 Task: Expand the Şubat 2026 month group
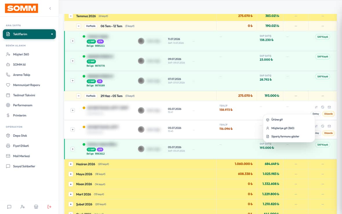coord(71,204)
